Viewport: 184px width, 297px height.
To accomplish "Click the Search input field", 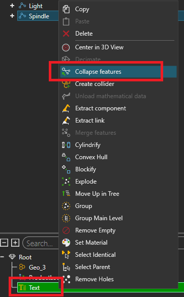I will [x=41, y=243].
